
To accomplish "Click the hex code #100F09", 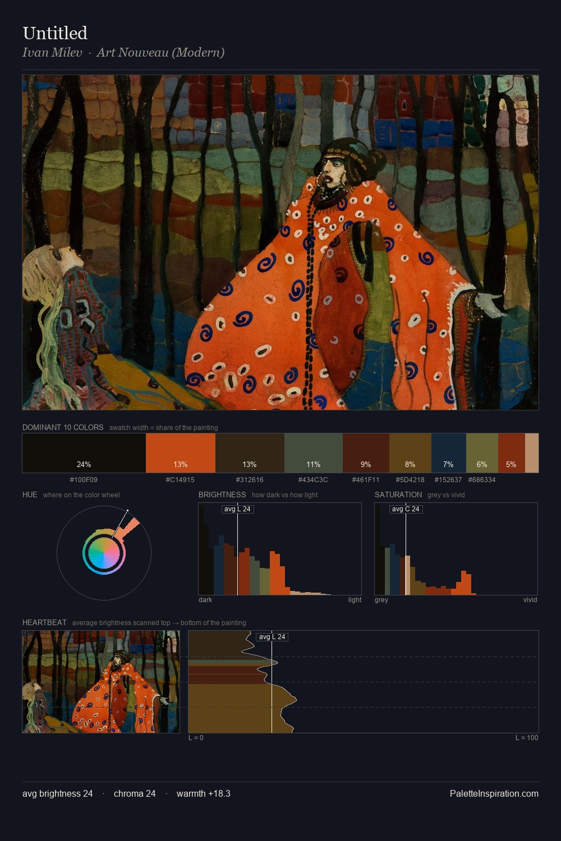I will (x=84, y=480).
